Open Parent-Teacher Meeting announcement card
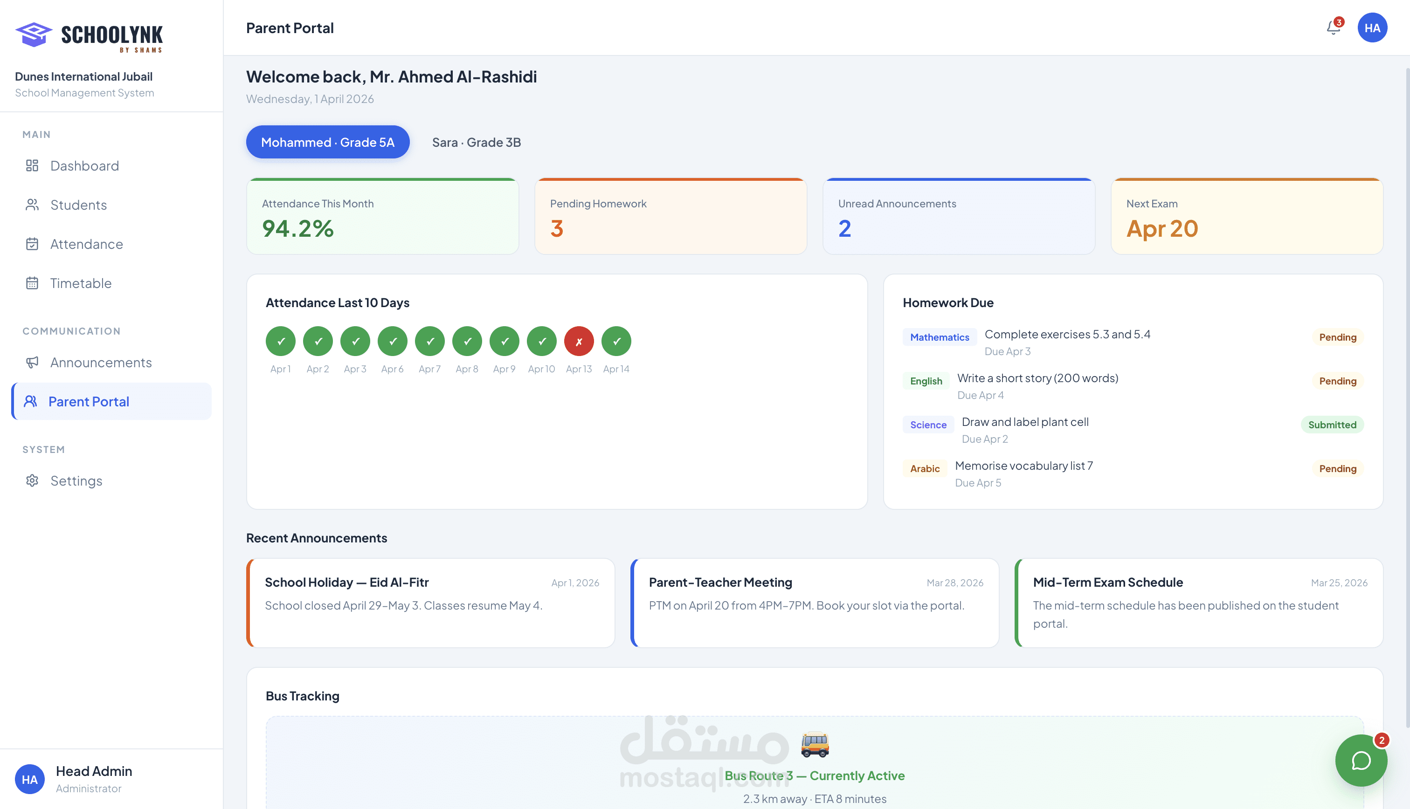This screenshot has height=809, width=1410. tap(815, 603)
